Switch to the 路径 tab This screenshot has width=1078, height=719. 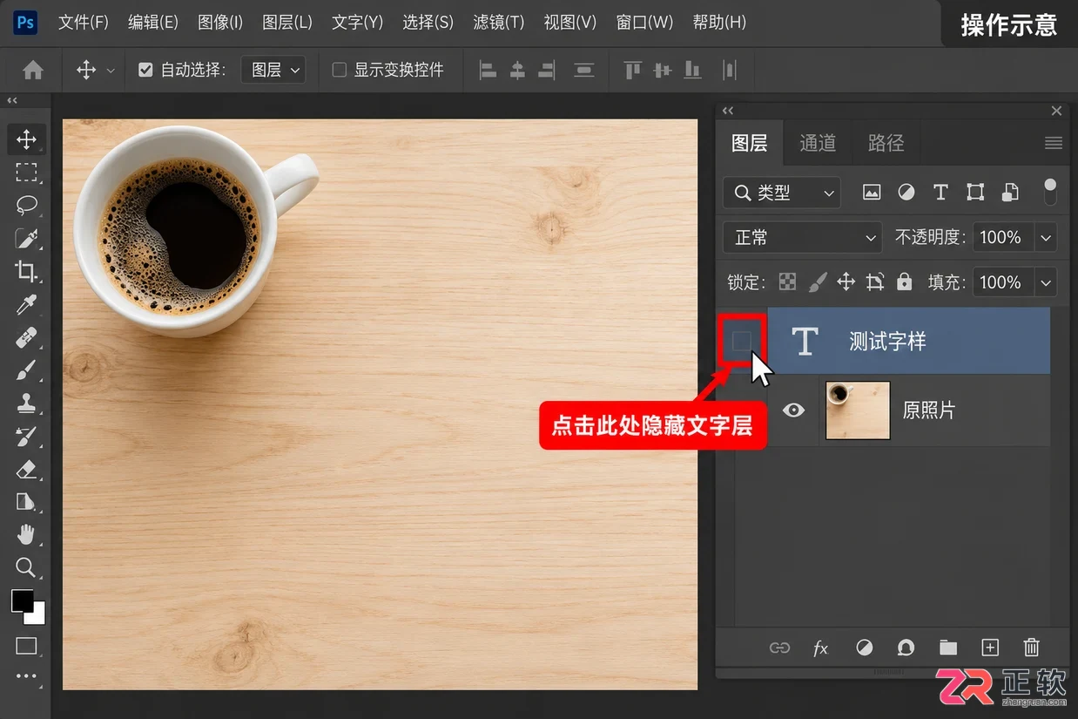[886, 143]
